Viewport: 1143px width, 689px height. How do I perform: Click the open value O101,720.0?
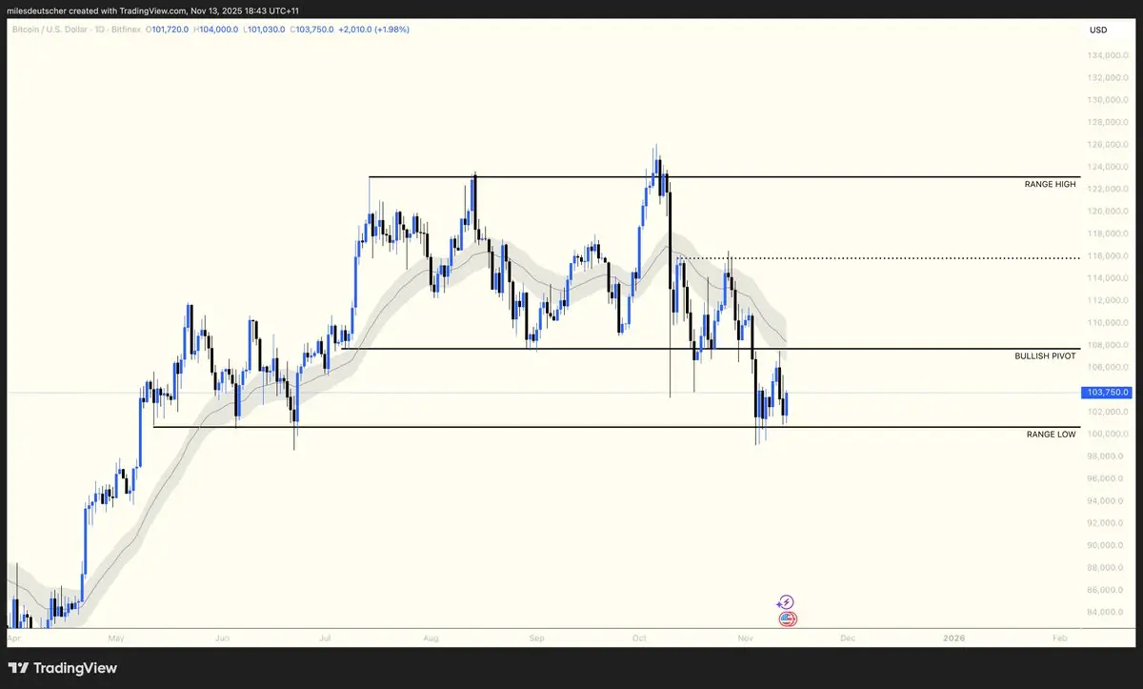click(165, 30)
